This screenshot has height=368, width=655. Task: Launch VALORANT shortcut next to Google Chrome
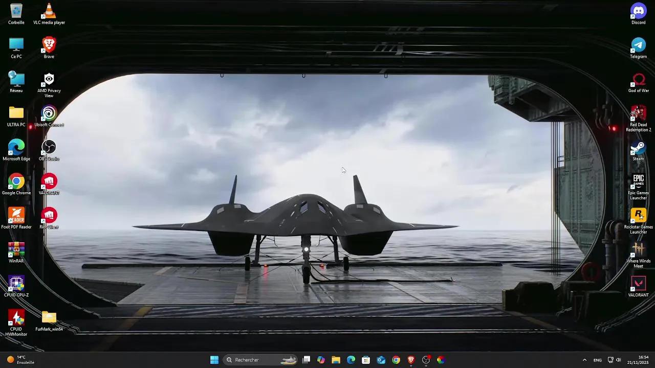click(x=49, y=185)
